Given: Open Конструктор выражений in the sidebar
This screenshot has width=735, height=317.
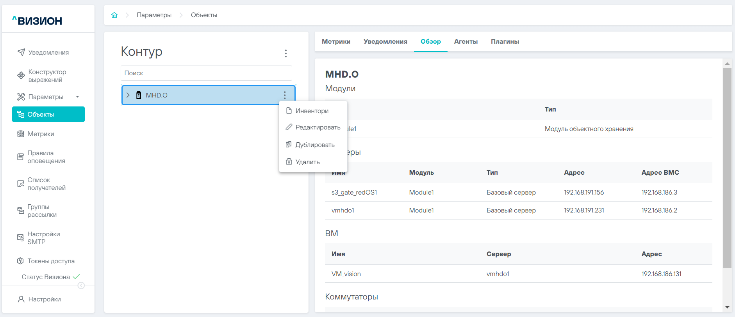Looking at the screenshot, I should pyautogui.click(x=47, y=76).
